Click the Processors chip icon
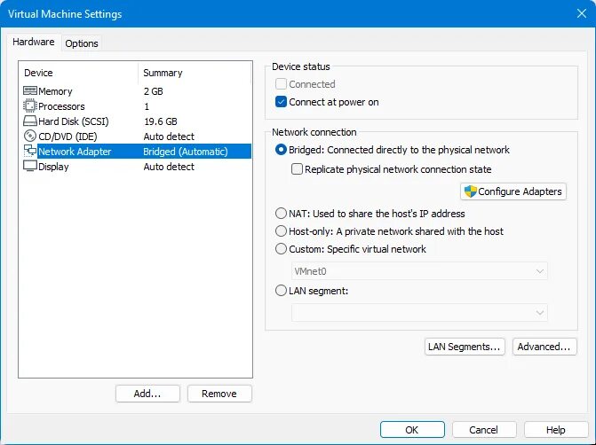 pyautogui.click(x=30, y=105)
